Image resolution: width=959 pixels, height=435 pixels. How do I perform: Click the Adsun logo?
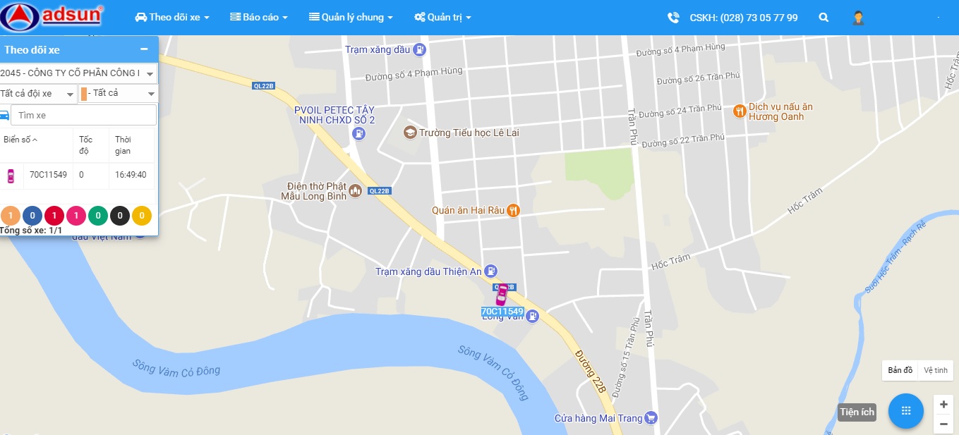[52, 18]
